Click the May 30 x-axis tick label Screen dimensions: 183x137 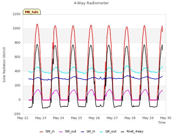click(166, 118)
